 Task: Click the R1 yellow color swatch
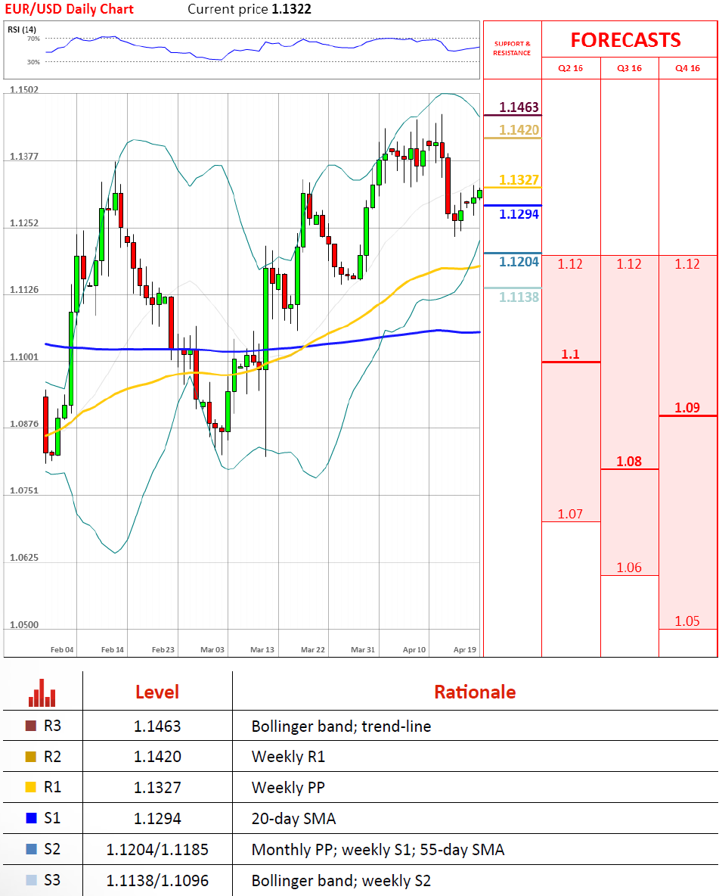31,787
